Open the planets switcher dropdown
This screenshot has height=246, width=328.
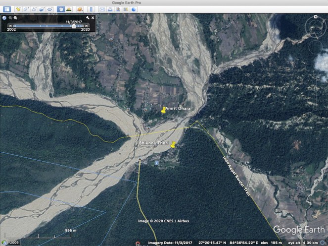coord(79,9)
